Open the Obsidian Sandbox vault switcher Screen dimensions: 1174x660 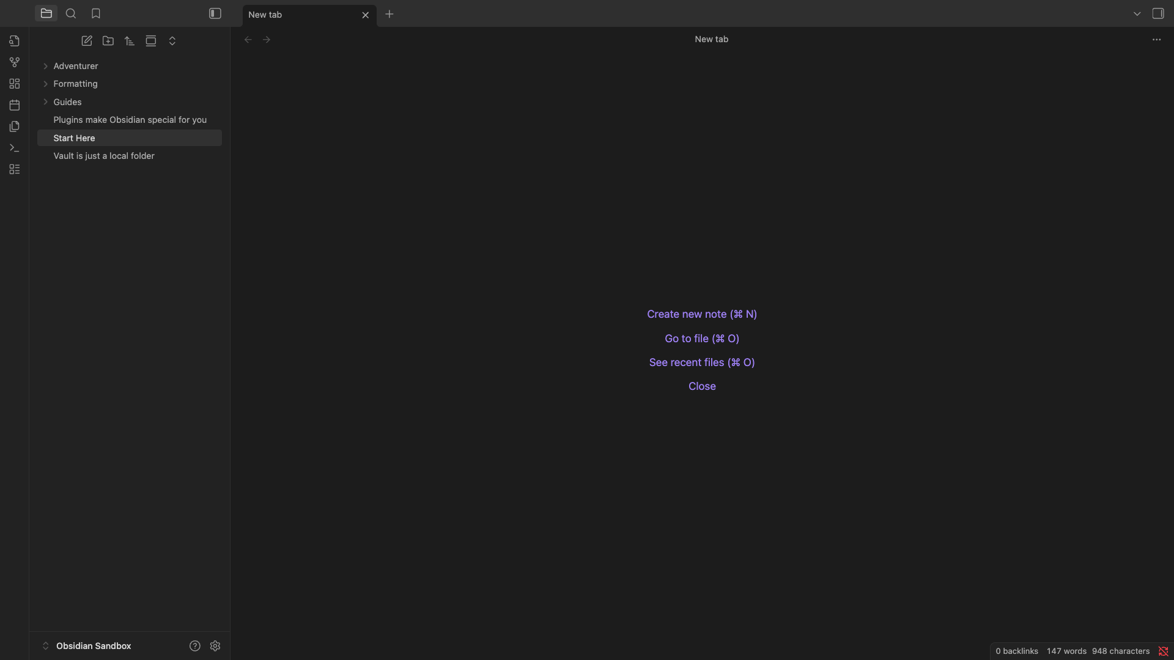[x=93, y=646]
